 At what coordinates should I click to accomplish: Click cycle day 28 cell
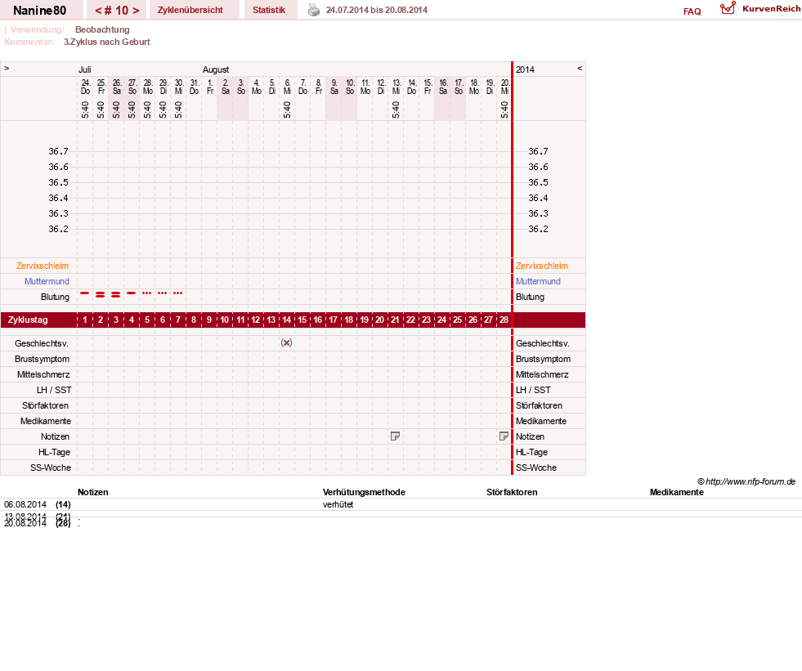click(504, 320)
